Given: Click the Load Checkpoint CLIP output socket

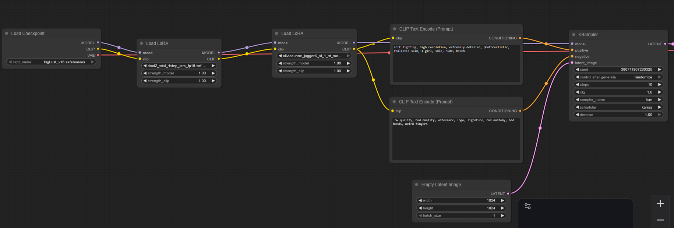Looking at the screenshot, I should click(x=98, y=49).
